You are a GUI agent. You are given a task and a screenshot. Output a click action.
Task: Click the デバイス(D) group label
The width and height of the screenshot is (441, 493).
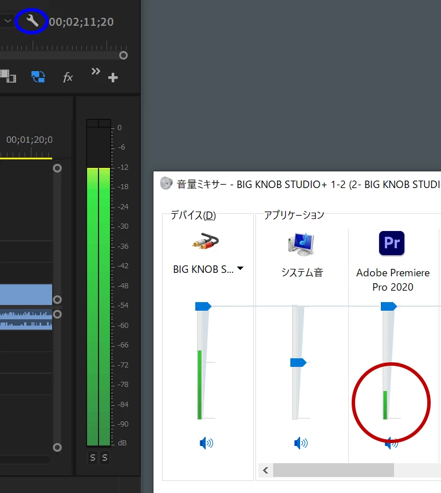pyautogui.click(x=193, y=216)
